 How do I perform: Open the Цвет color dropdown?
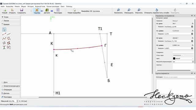[183, 58]
